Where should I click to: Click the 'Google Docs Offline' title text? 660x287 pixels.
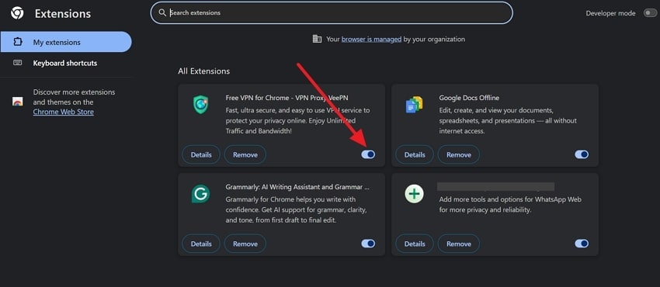coord(469,98)
